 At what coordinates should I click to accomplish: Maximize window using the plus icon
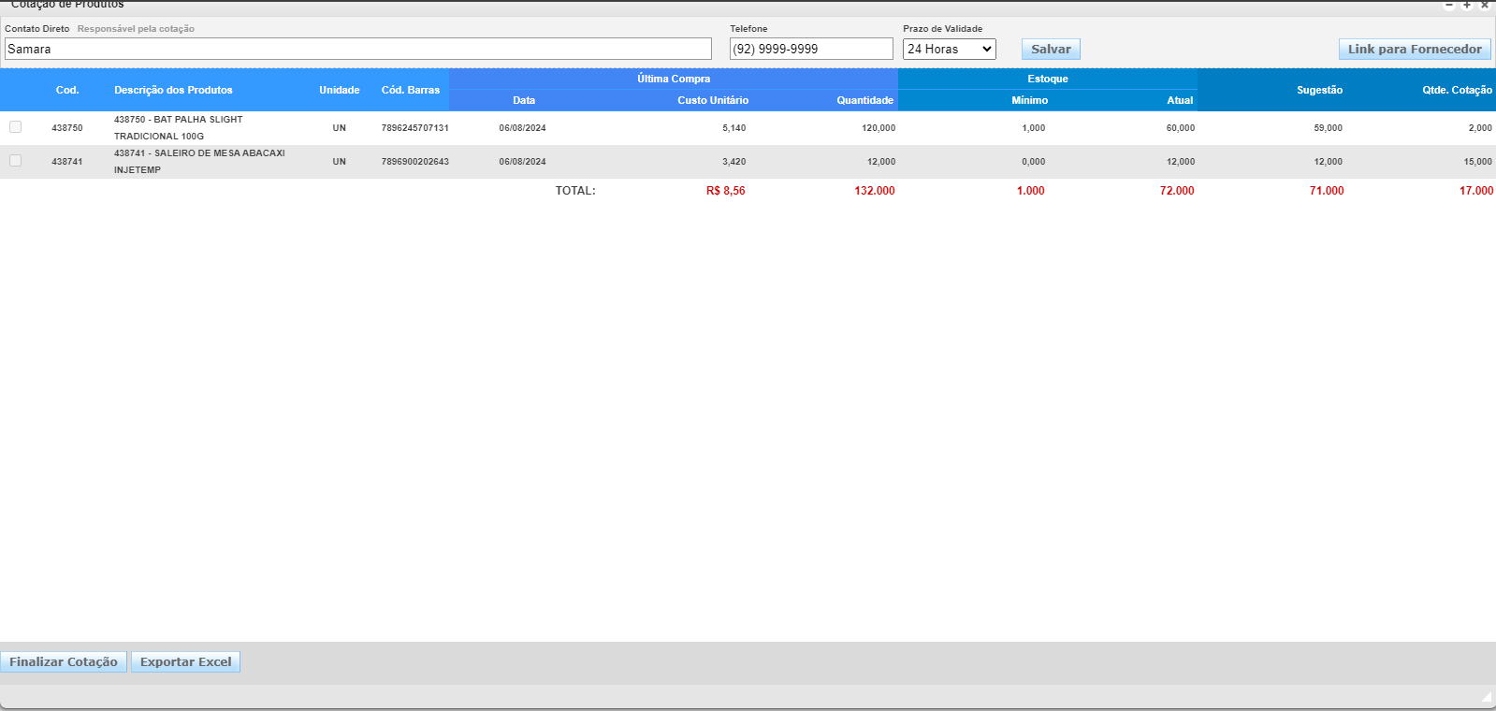pos(1467,5)
